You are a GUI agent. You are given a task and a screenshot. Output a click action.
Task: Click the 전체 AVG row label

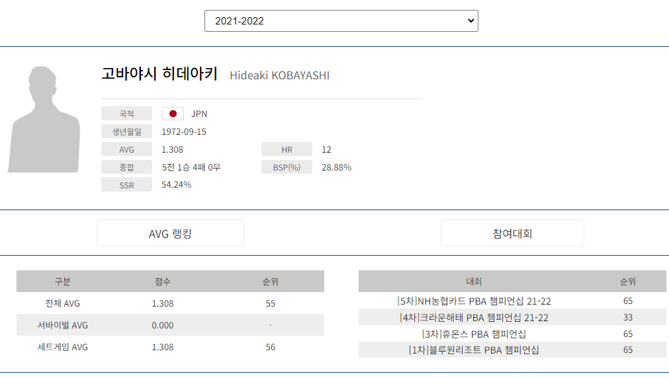coord(62,303)
